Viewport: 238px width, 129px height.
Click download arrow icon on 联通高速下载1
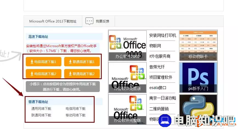pos(70,62)
